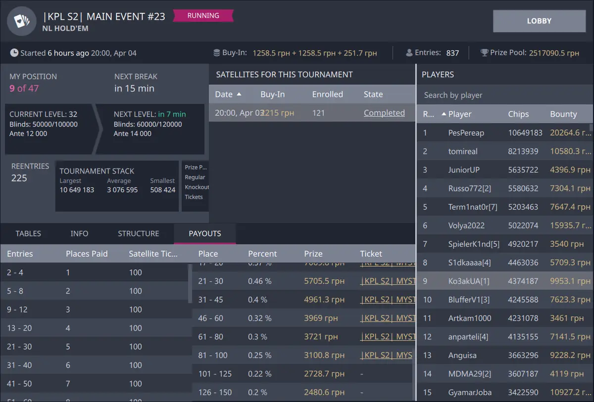
Task: Sort satellites by Enrolled column
Action: point(327,94)
